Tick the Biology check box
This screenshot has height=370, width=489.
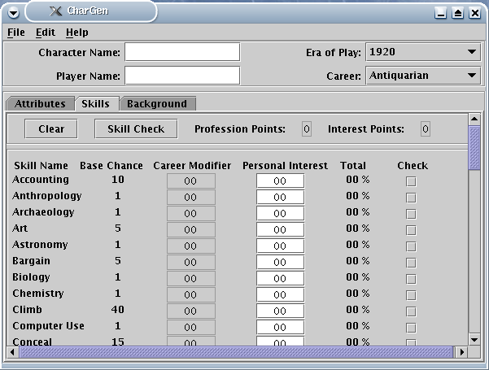(411, 279)
